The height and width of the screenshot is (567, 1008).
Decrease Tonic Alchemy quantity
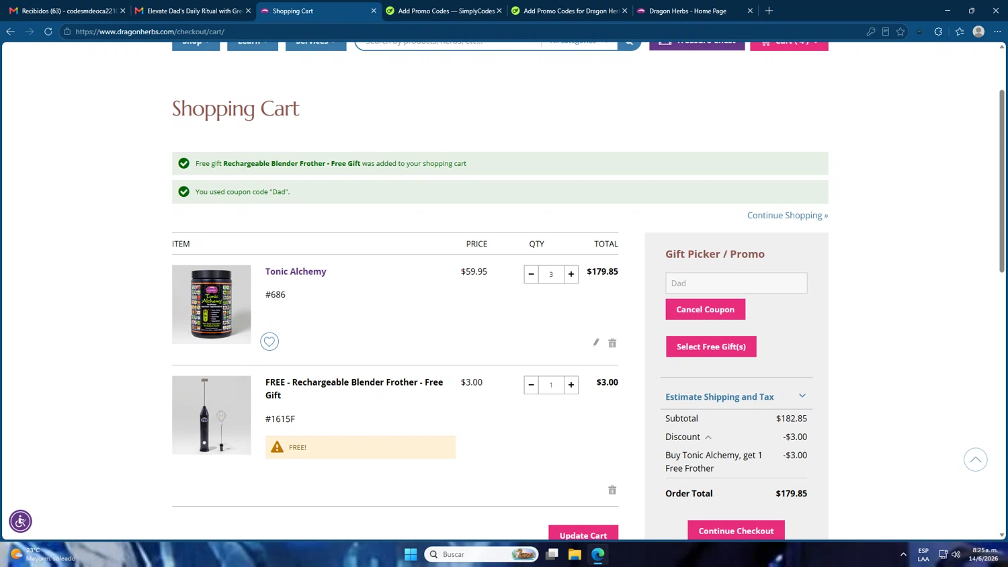click(x=531, y=274)
